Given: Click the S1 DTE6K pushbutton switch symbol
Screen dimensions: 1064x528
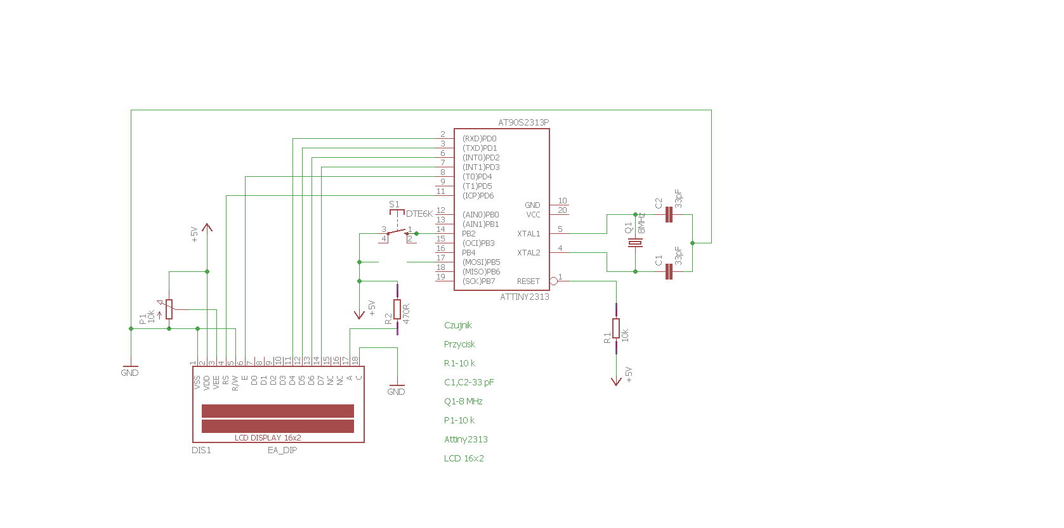Looking at the screenshot, I should 397,233.
